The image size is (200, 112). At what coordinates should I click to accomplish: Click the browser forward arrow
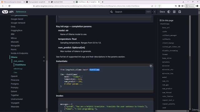tap(6, 6)
